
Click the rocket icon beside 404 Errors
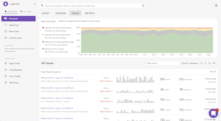(6, 83)
